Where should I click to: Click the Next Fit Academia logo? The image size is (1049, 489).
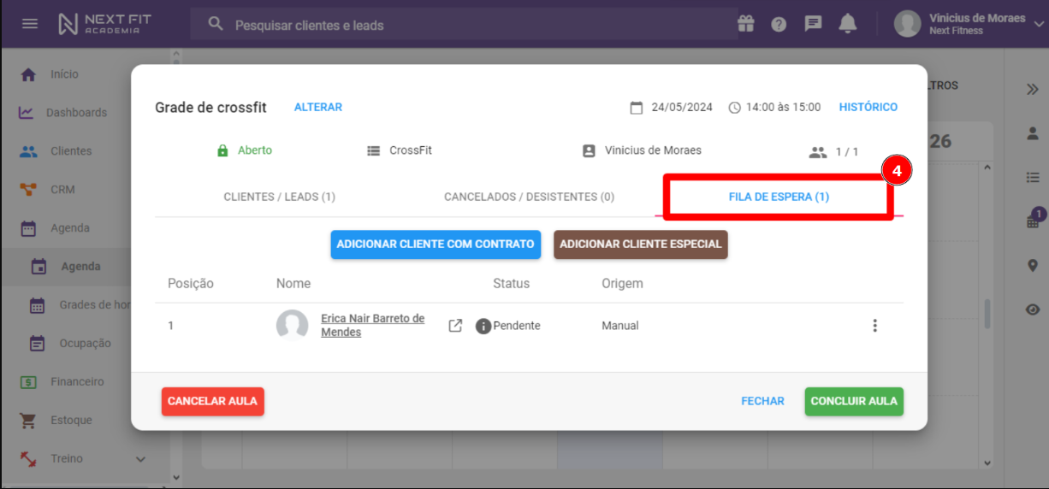[104, 24]
